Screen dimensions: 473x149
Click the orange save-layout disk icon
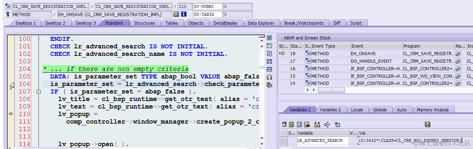pyautogui.click(x=427, y=124)
